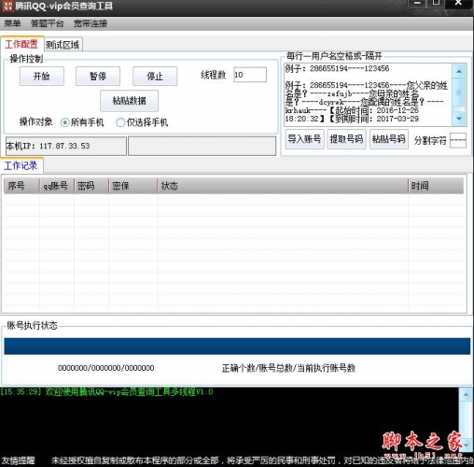
Task: Open the 宽带连接 menu
Action: (91, 23)
